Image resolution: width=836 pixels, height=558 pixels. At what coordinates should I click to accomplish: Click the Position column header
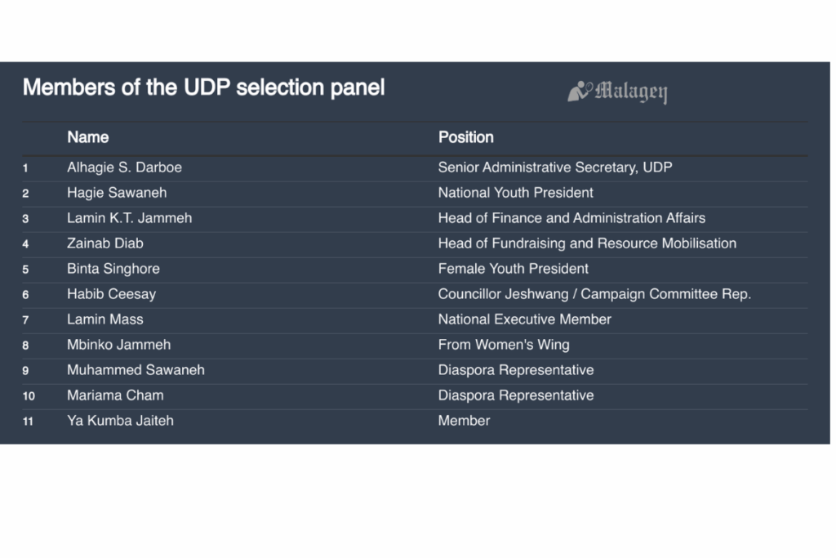(x=465, y=137)
